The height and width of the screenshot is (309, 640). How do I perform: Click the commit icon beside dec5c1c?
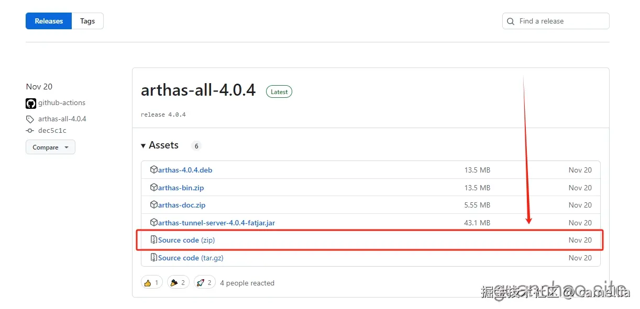[30, 131]
